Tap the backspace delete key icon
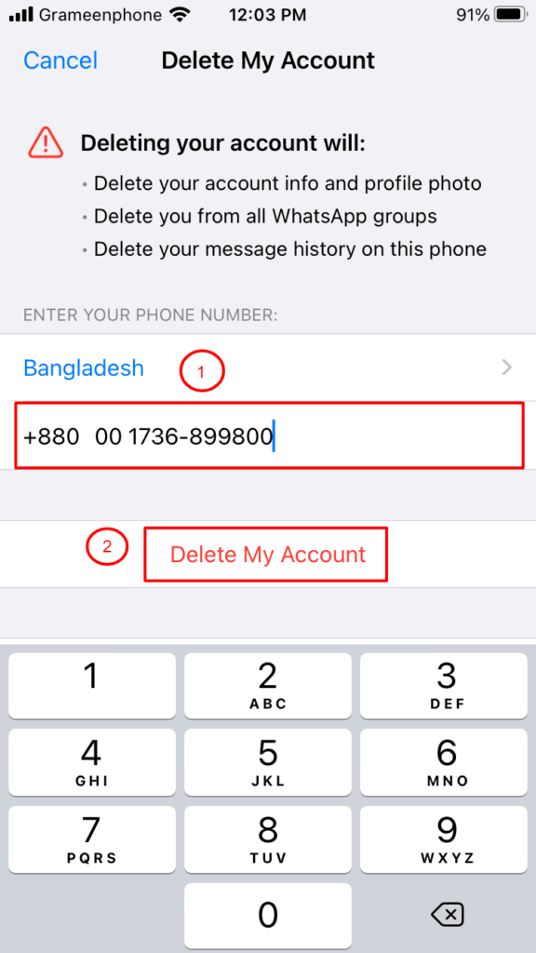This screenshot has height=953, width=536. [448, 914]
